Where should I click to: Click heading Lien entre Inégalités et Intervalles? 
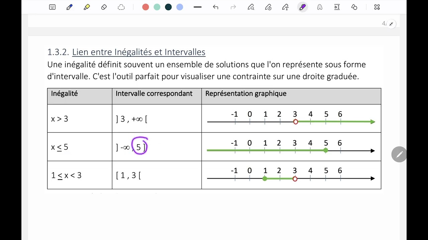[139, 52]
